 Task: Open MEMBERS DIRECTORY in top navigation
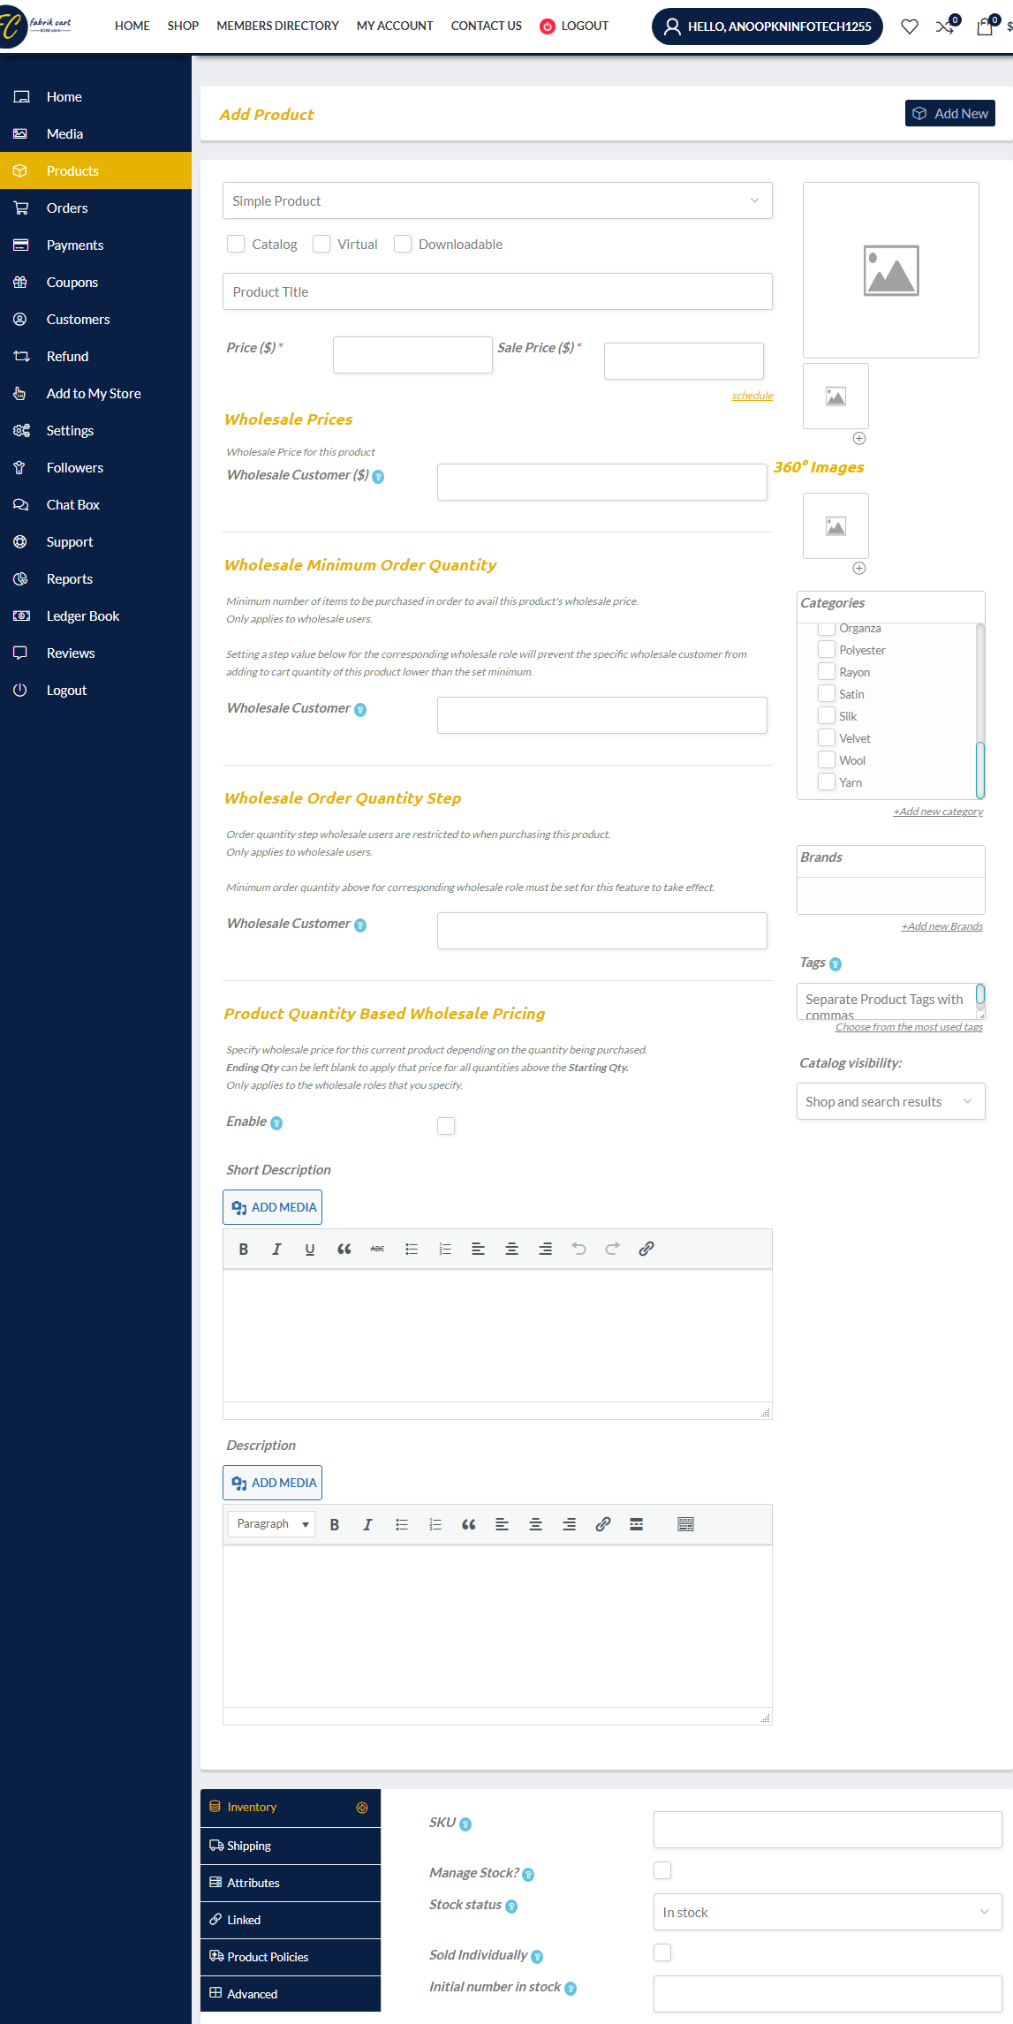point(277,26)
